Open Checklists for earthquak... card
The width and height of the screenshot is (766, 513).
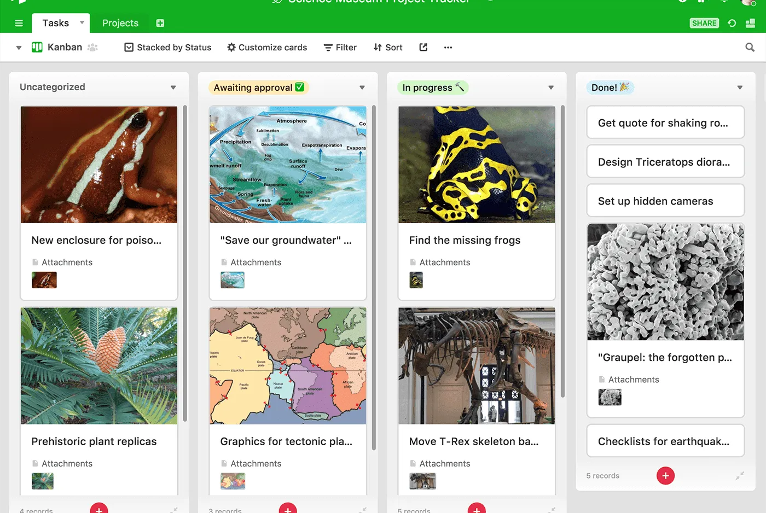(x=665, y=441)
